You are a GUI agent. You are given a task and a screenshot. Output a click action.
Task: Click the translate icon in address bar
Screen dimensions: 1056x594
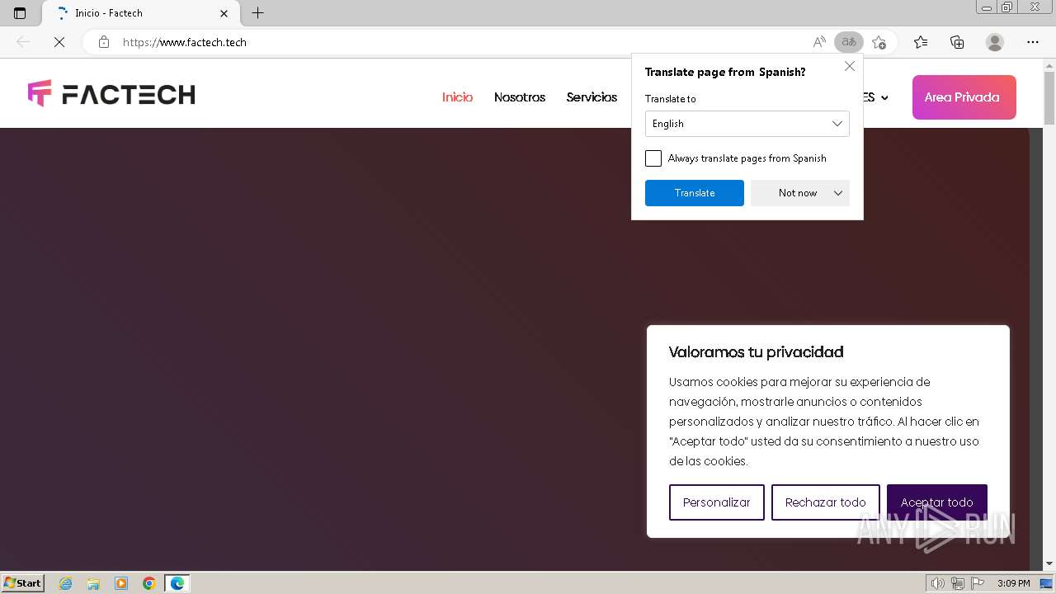849,42
